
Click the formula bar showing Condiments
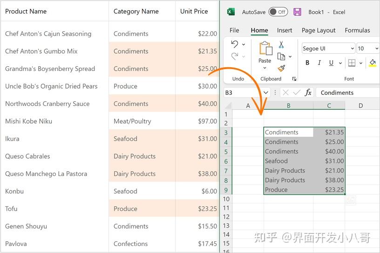(x=348, y=92)
